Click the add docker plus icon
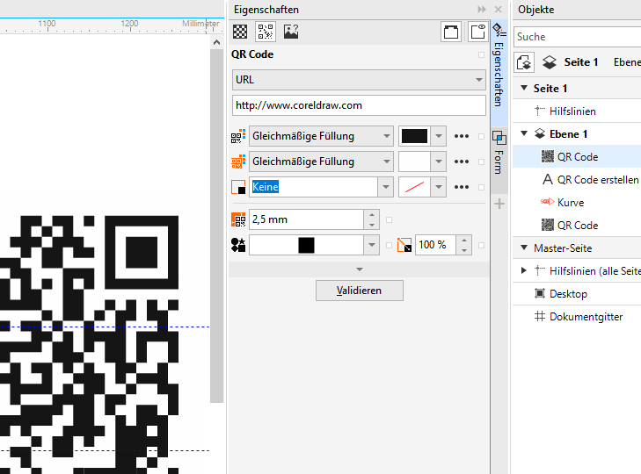This screenshot has width=641, height=474. tap(499, 204)
